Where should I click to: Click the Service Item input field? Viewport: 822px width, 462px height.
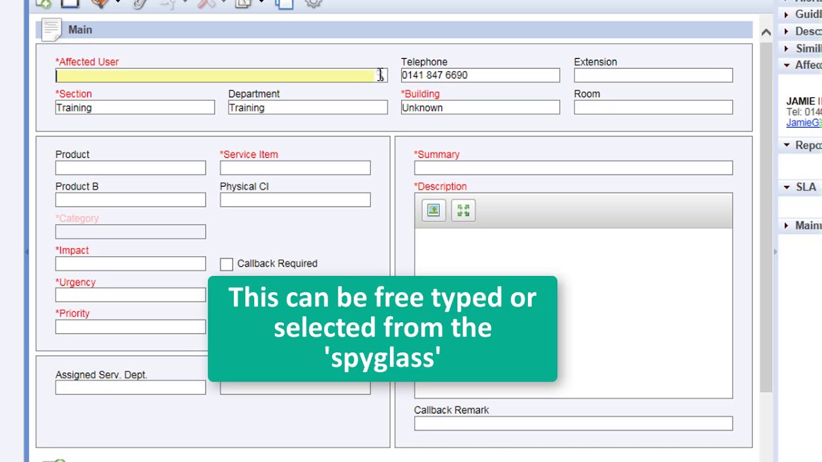tap(295, 168)
